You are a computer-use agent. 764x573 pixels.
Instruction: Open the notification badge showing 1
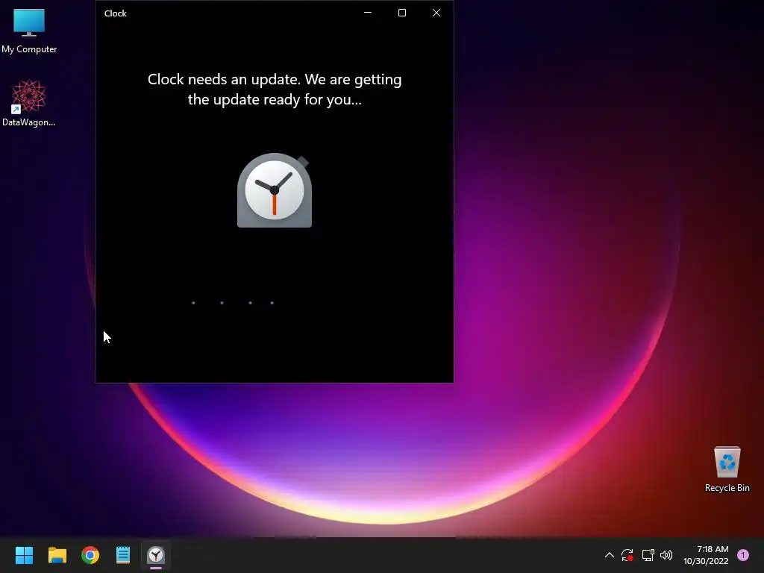point(743,555)
